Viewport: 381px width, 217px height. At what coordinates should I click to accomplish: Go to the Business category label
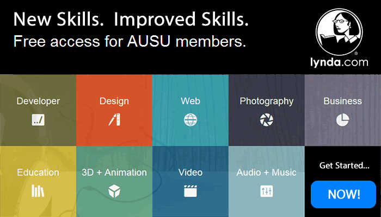tap(342, 101)
